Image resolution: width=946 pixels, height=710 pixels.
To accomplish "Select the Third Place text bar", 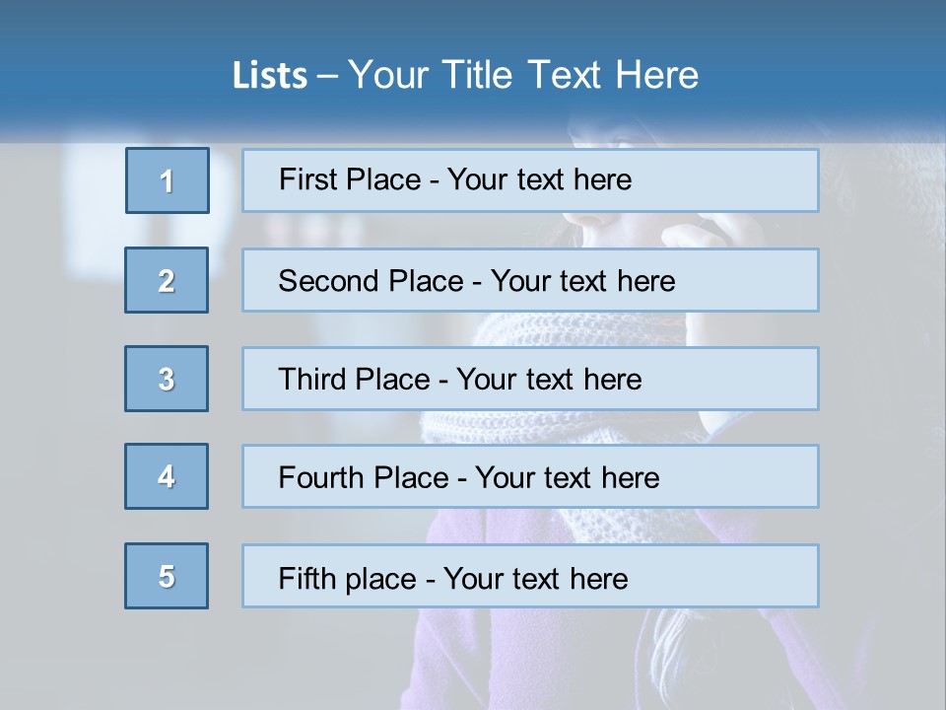I will (530, 379).
